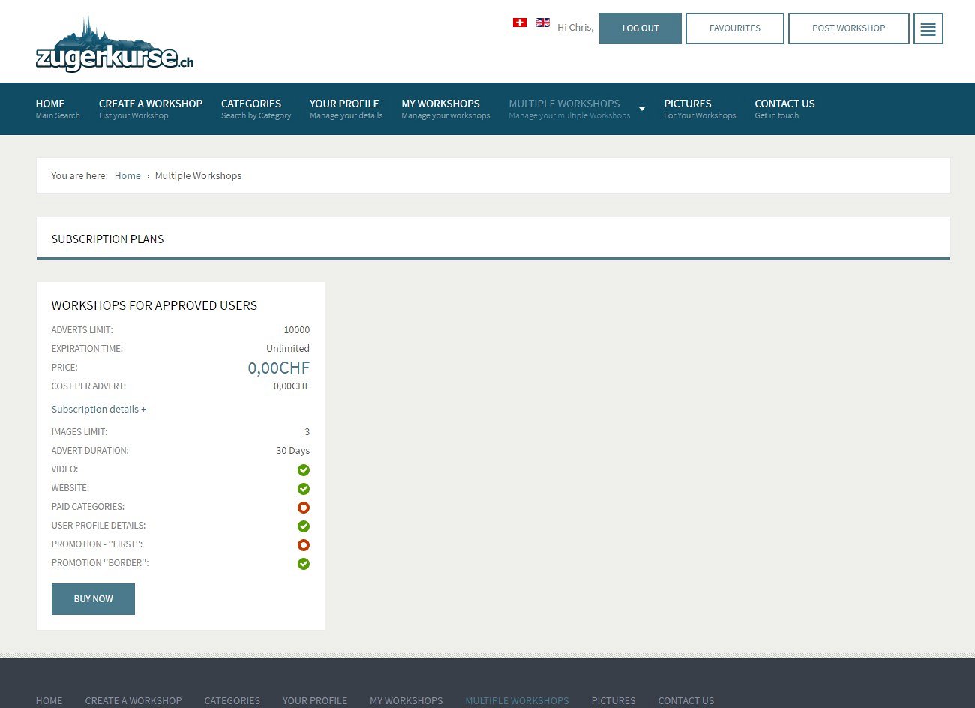Switch language with the UK flag icon

click(x=543, y=22)
